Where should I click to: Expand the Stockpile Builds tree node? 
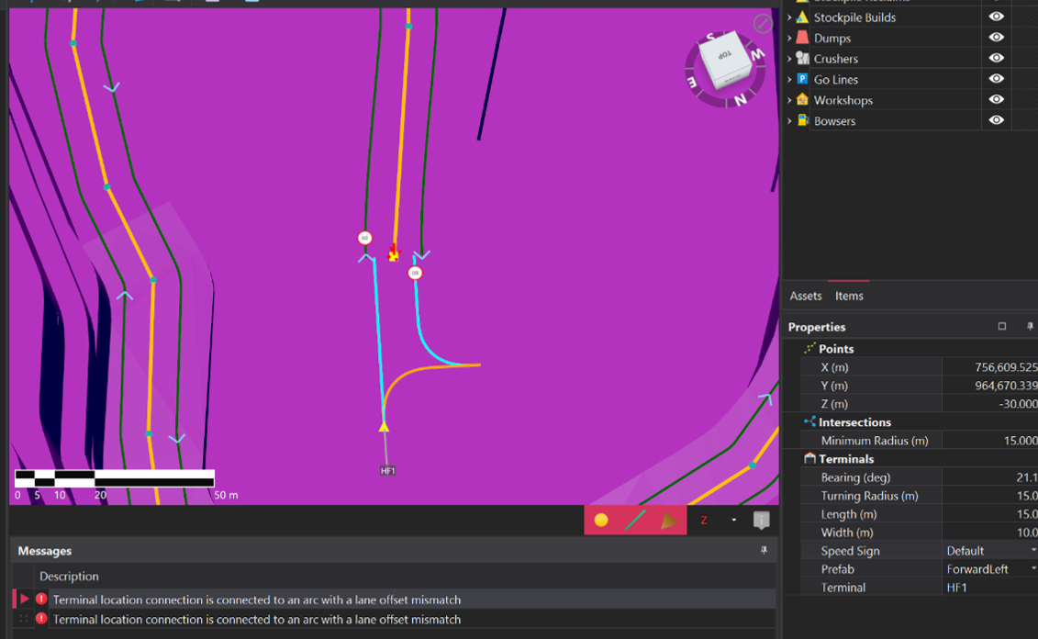(x=789, y=17)
